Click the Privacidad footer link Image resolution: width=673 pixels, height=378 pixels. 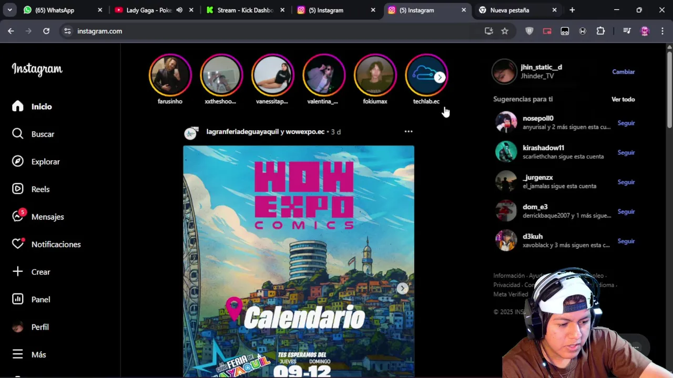(507, 285)
